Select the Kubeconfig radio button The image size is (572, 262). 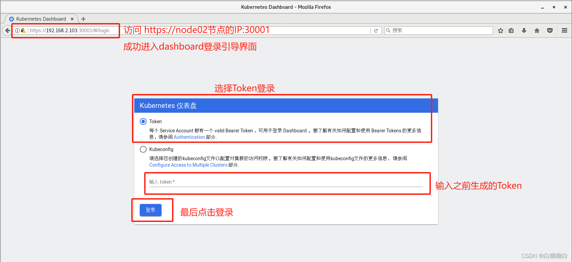tap(143, 149)
